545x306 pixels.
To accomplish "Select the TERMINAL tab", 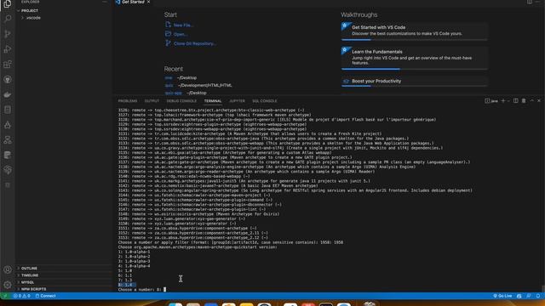I will pyautogui.click(x=213, y=101).
